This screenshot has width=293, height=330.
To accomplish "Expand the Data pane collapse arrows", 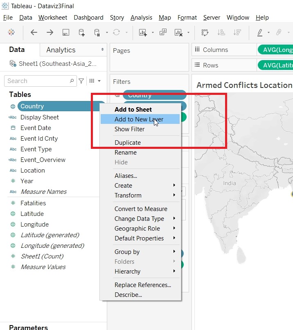I will pyautogui.click(x=103, y=50).
